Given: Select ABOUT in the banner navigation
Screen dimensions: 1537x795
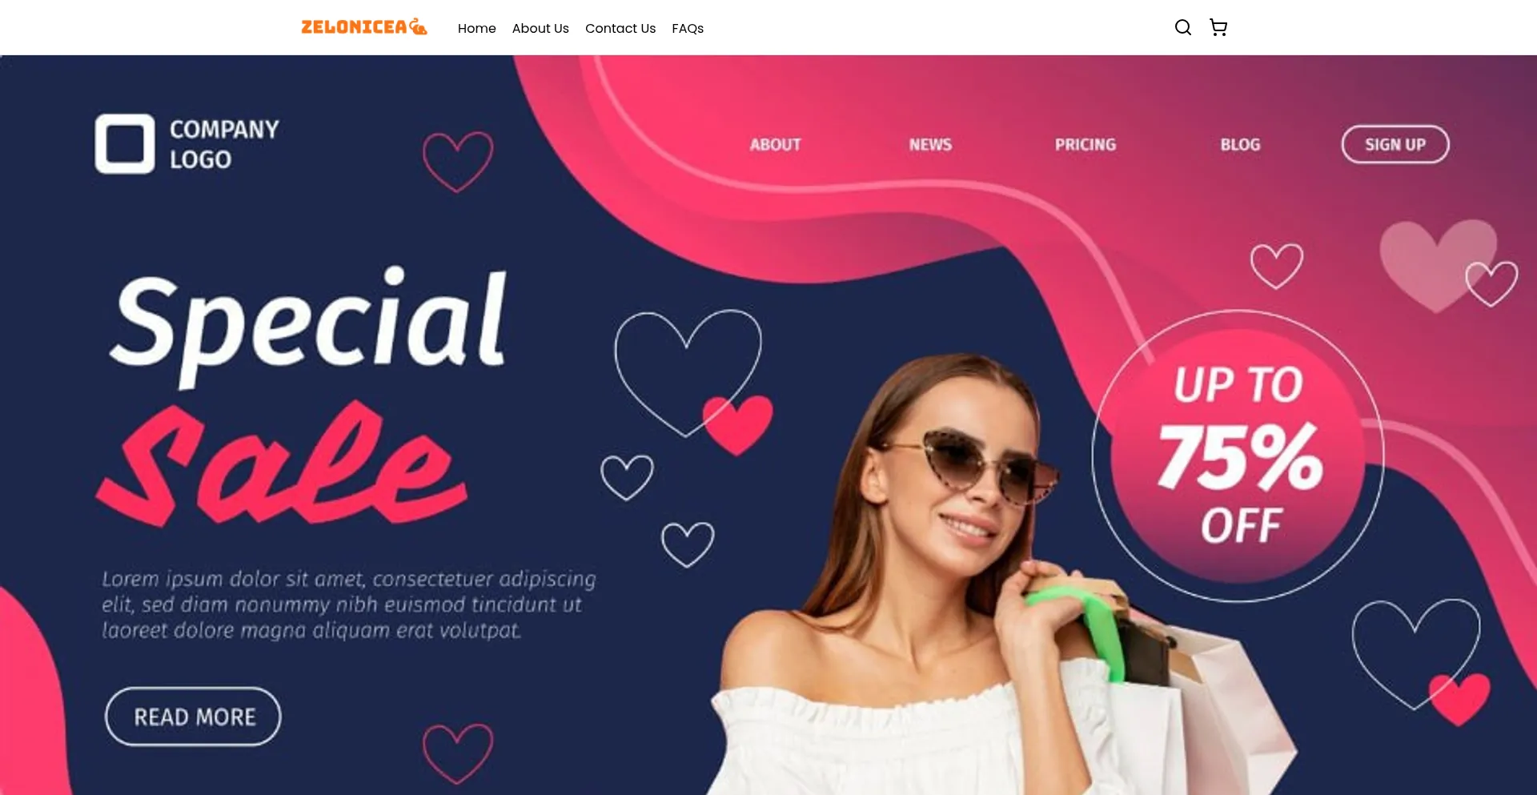Looking at the screenshot, I should point(775,145).
